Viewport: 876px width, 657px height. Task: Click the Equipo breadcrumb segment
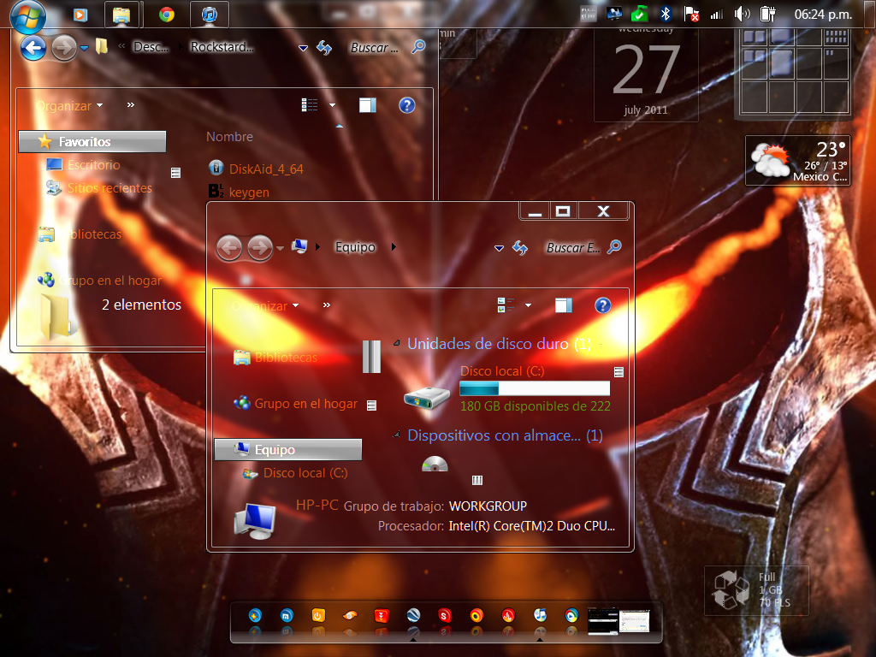coord(355,247)
